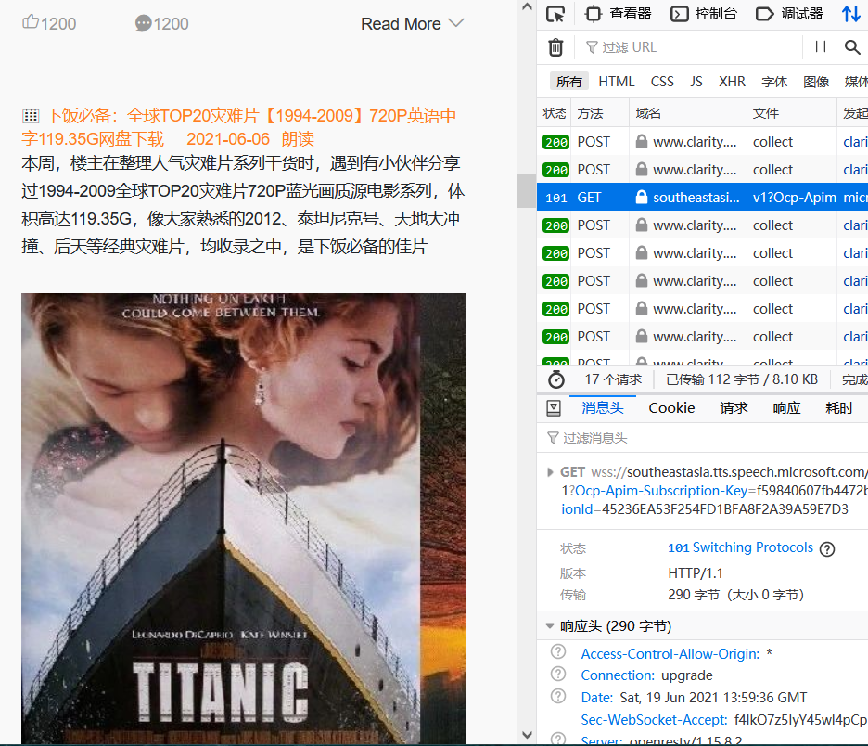
Task: Open the 控制台 console tab
Action: click(x=704, y=14)
